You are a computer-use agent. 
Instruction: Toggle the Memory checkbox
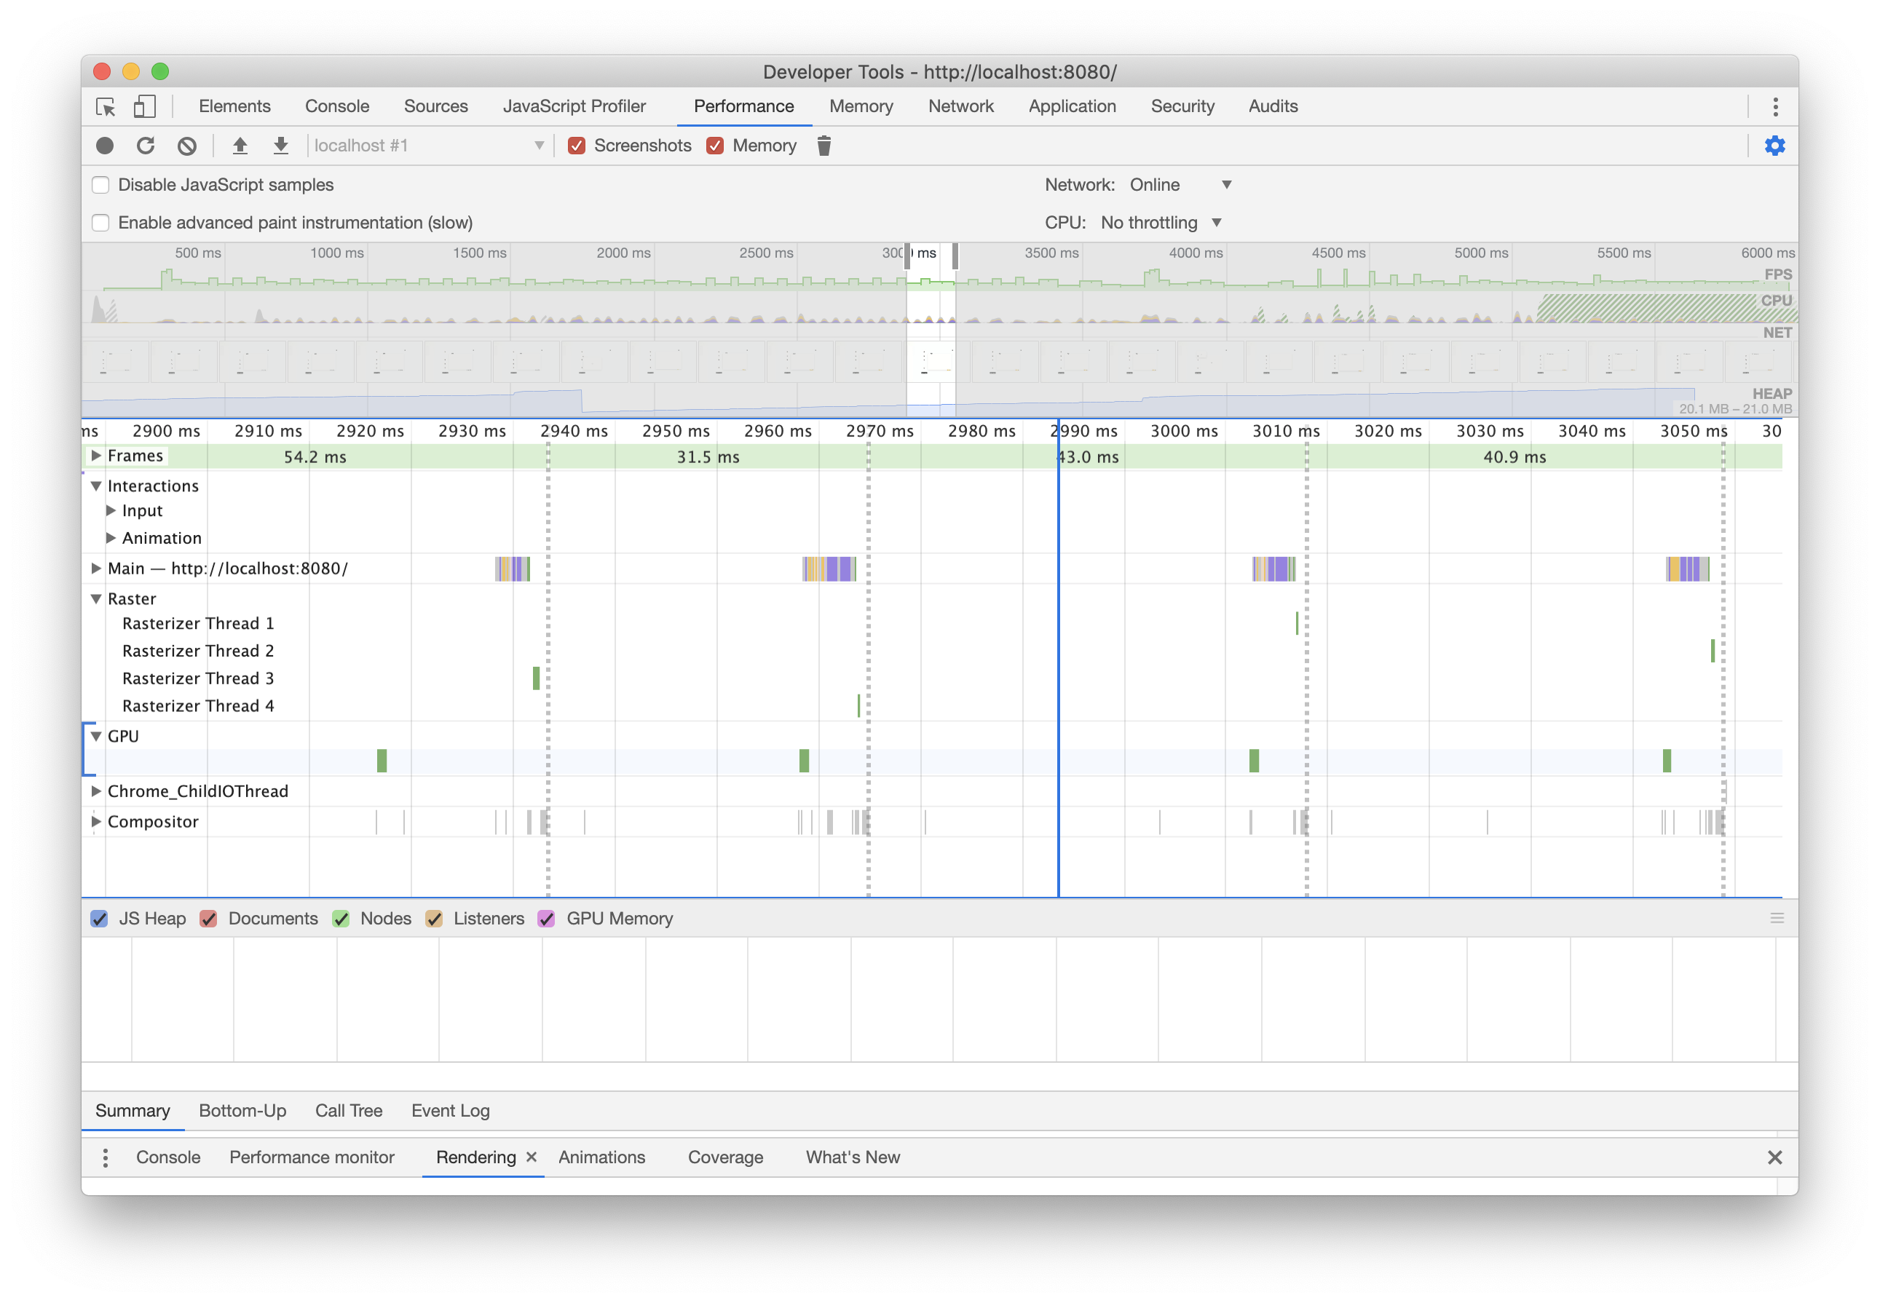pos(714,146)
